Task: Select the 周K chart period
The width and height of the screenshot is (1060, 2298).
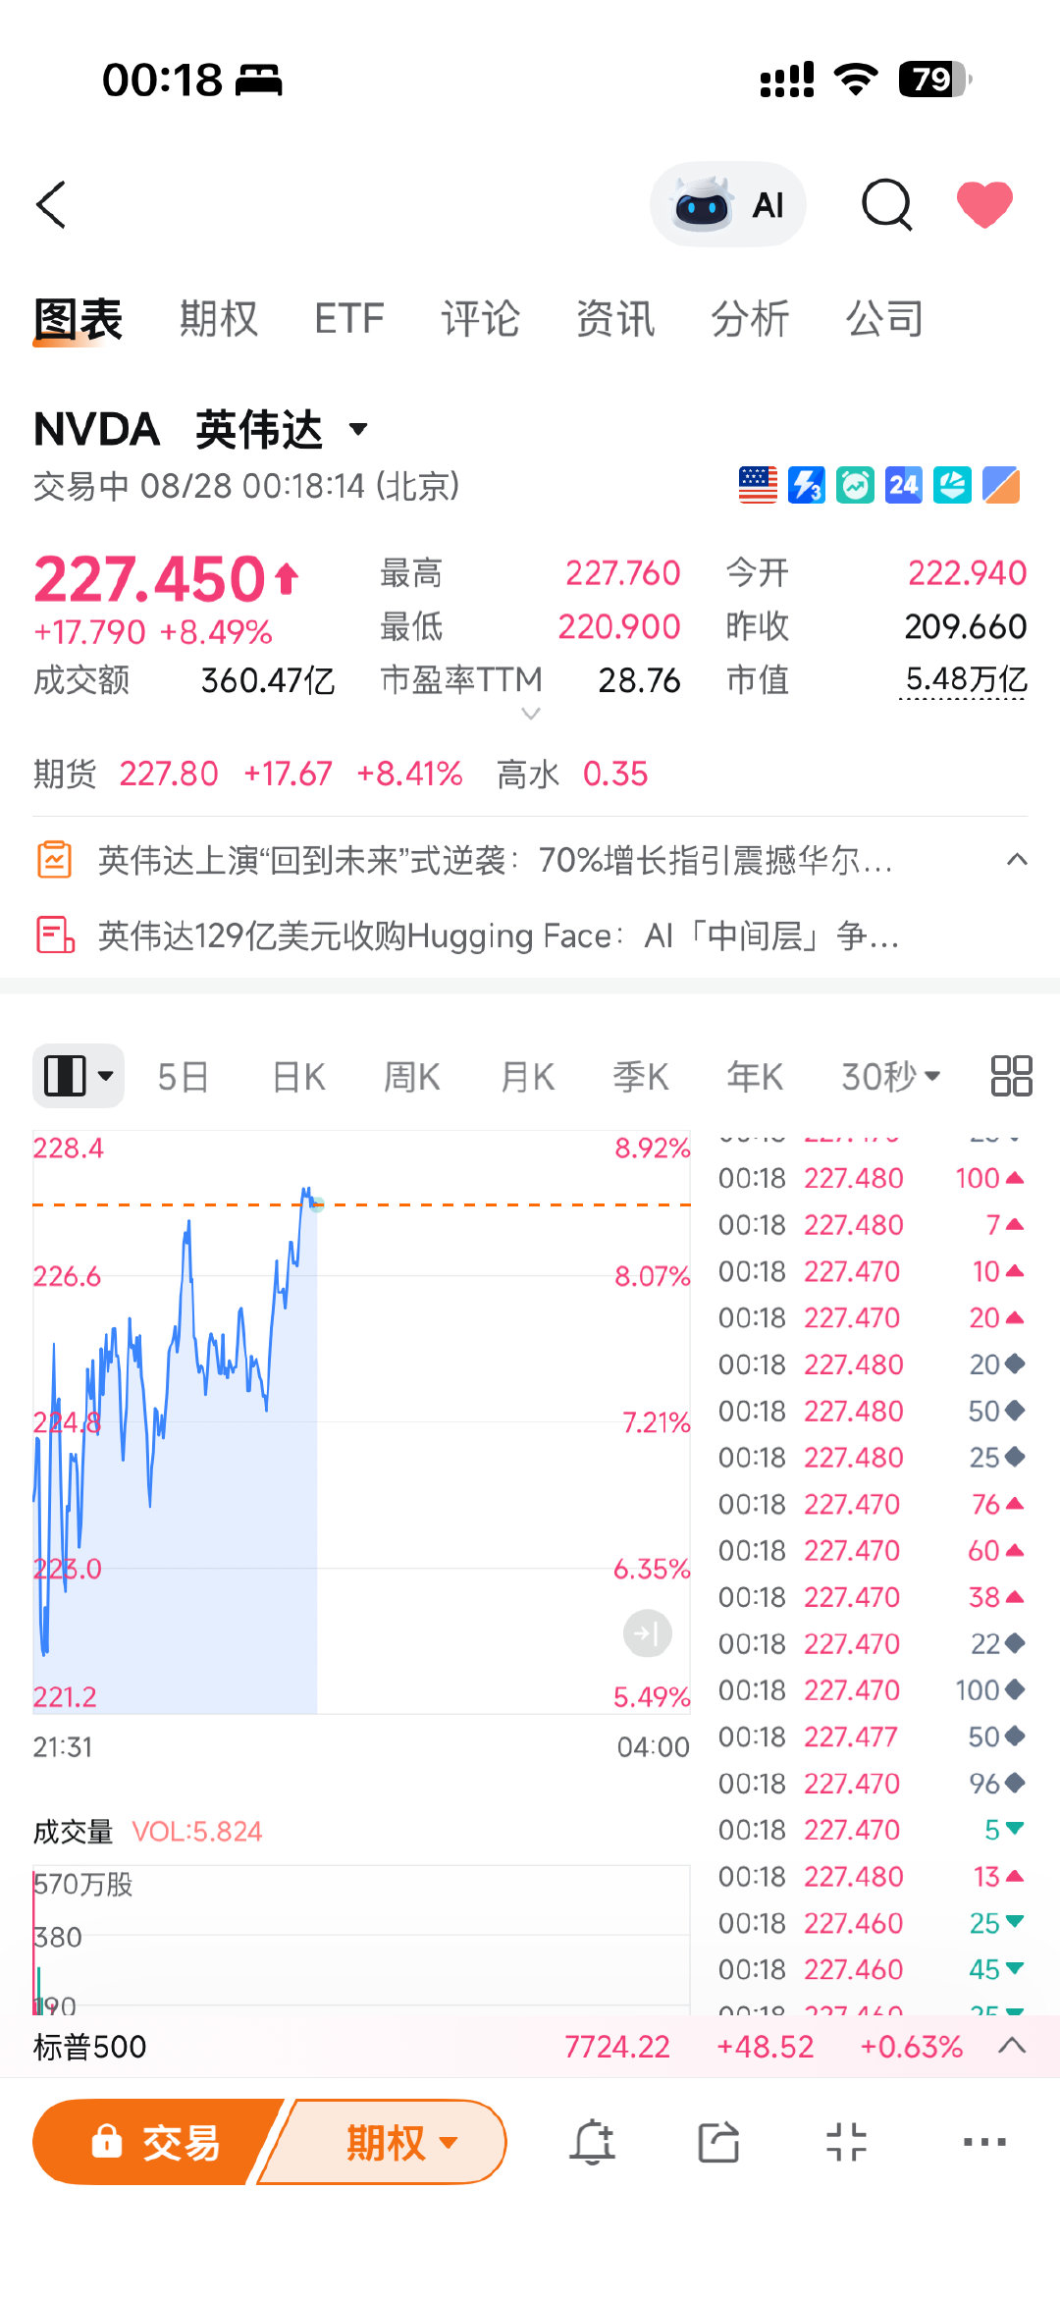Action: click(x=412, y=1076)
